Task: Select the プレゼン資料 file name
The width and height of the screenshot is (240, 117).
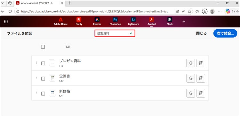Action: [x=70, y=61]
